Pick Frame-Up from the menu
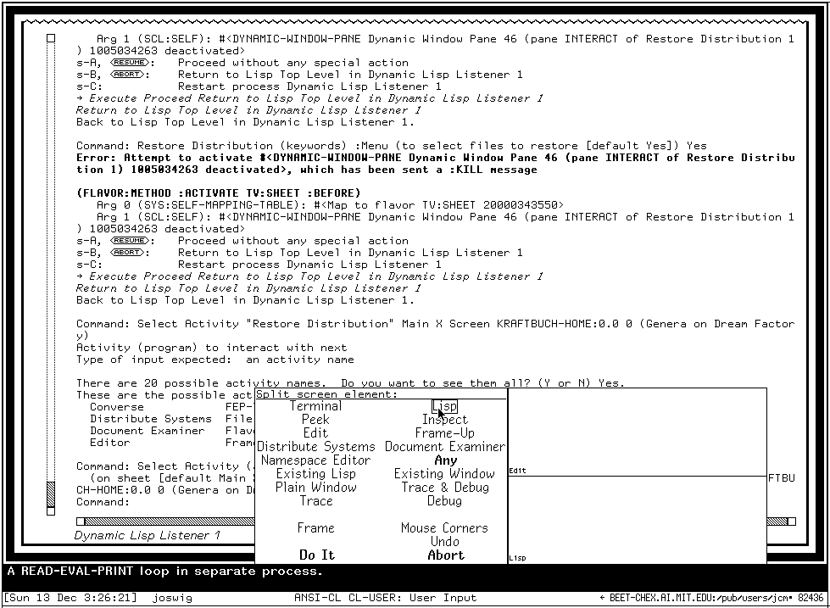 [x=444, y=433]
